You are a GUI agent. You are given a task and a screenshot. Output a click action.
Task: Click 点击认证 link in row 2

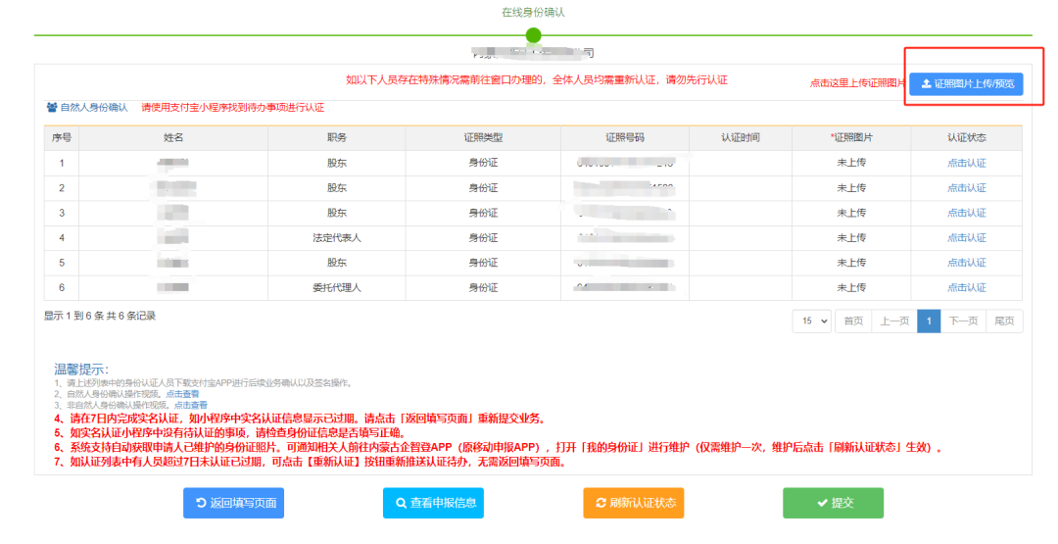pos(966,187)
